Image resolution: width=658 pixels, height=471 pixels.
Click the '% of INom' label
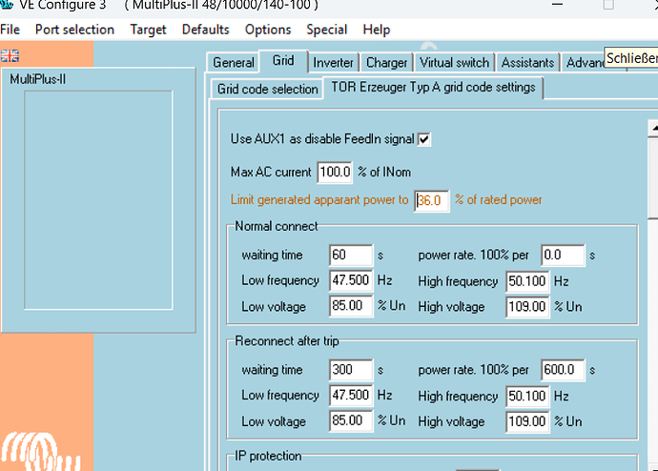pyautogui.click(x=384, y=173)
